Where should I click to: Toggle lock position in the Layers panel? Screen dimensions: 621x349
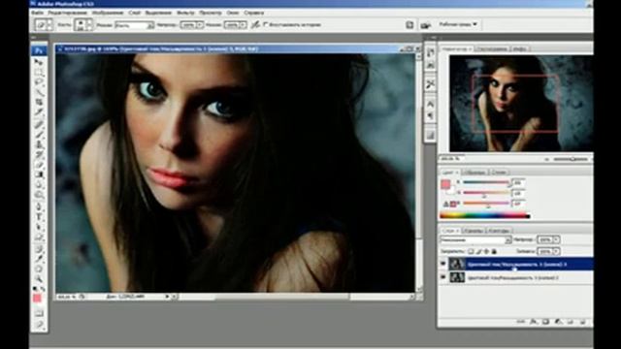point(486,251)
